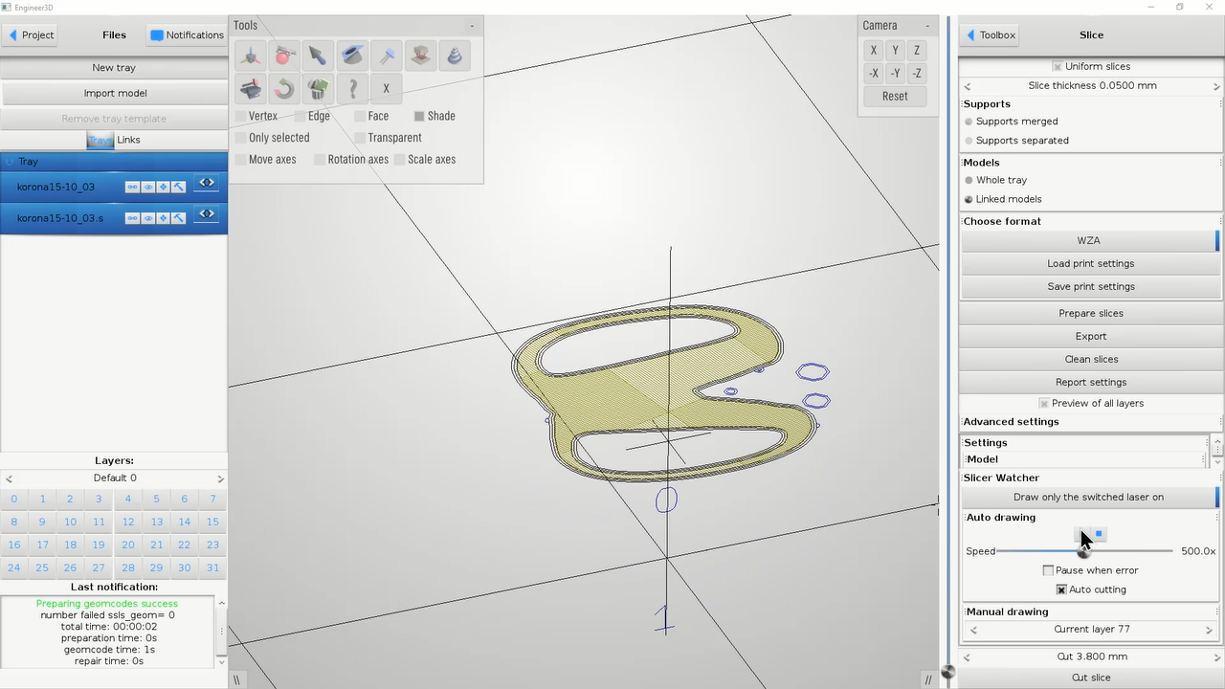
Task: Enable the Transparent checkbox
Action: click(361, 138)
